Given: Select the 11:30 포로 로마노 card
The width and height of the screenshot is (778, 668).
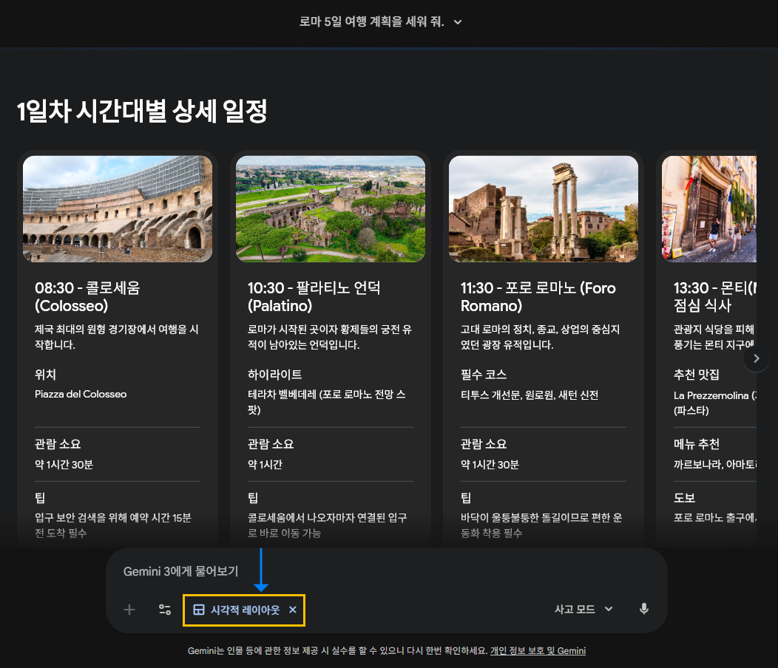Looking at the screenshot, I should [x=543, y=347].
